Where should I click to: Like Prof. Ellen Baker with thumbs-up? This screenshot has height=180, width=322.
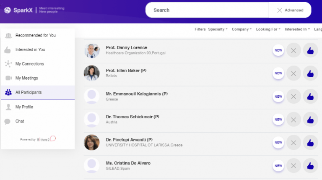pos(310,73)
